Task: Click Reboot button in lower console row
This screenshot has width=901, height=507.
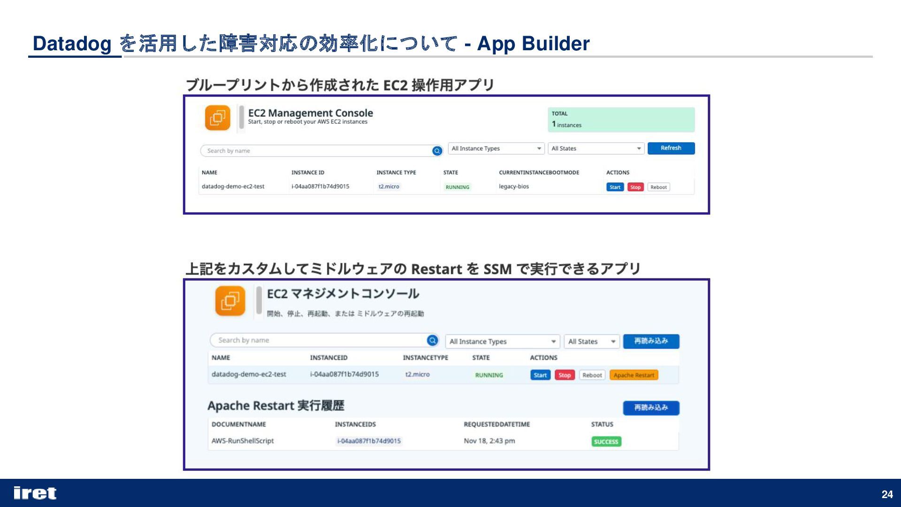Action: [x=592, y=375]
